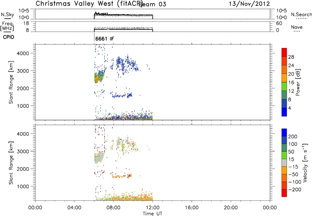Click the 16 value on Power scale
This screenshot has height=216, width=312.
click(x=291, y=83)
